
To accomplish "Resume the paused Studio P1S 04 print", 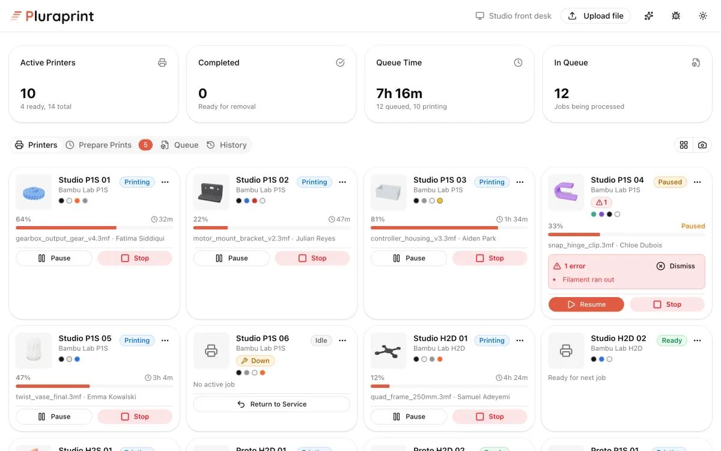I will click(586, 304).
